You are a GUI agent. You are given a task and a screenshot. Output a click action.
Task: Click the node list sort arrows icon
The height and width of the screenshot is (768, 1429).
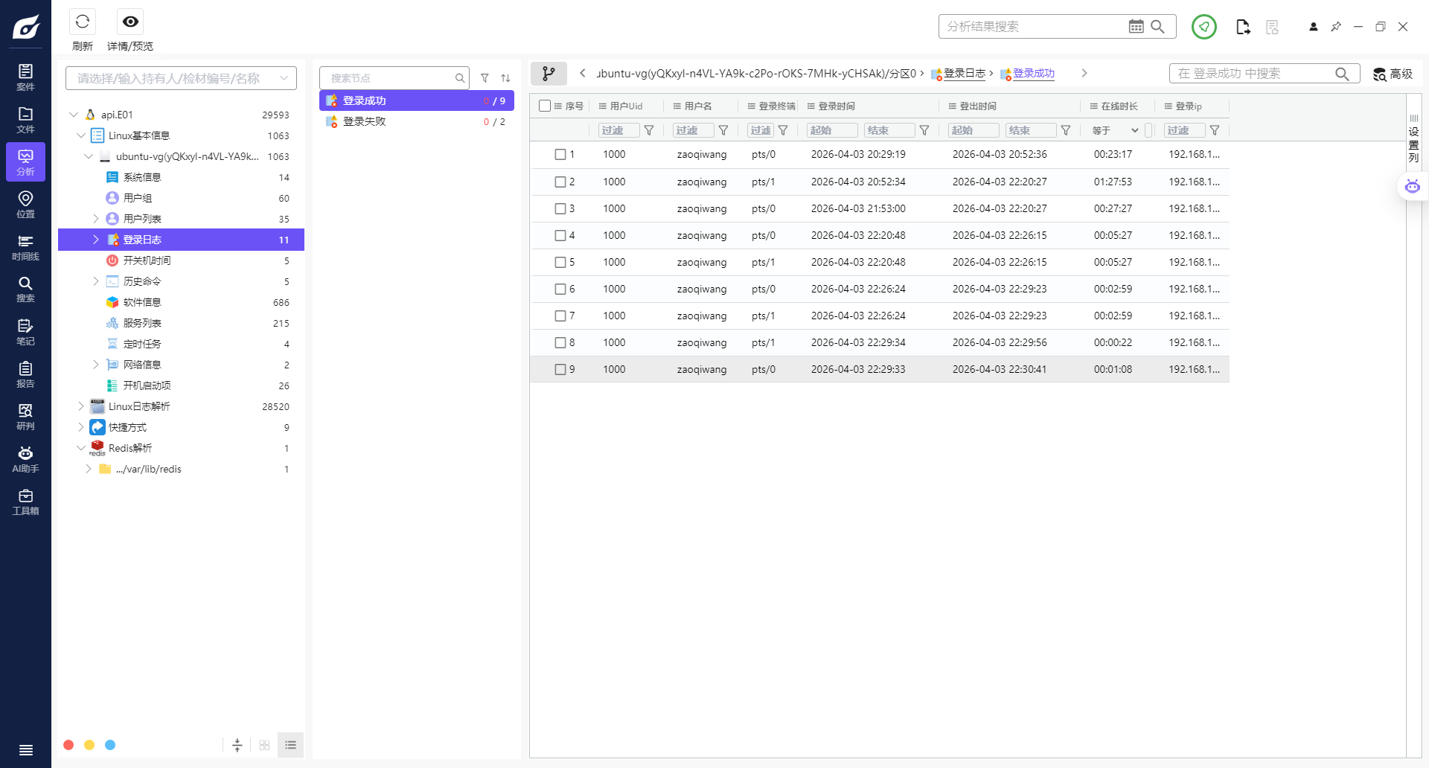click(505, 78)
